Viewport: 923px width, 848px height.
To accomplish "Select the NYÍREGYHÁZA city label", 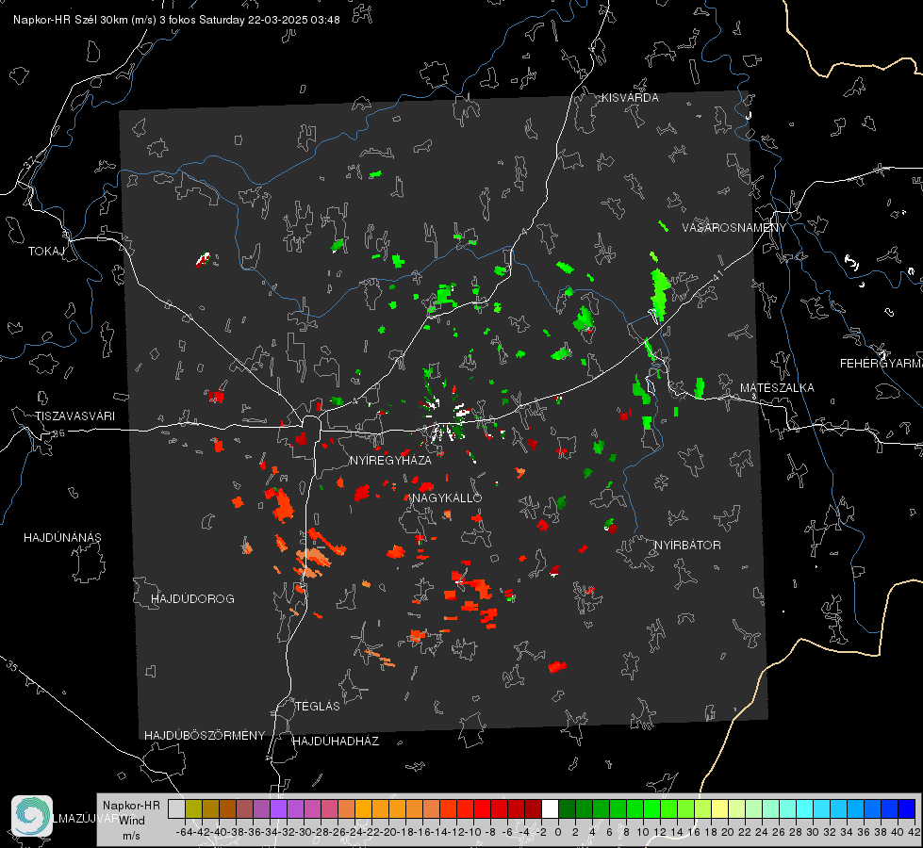I will 390,460.
